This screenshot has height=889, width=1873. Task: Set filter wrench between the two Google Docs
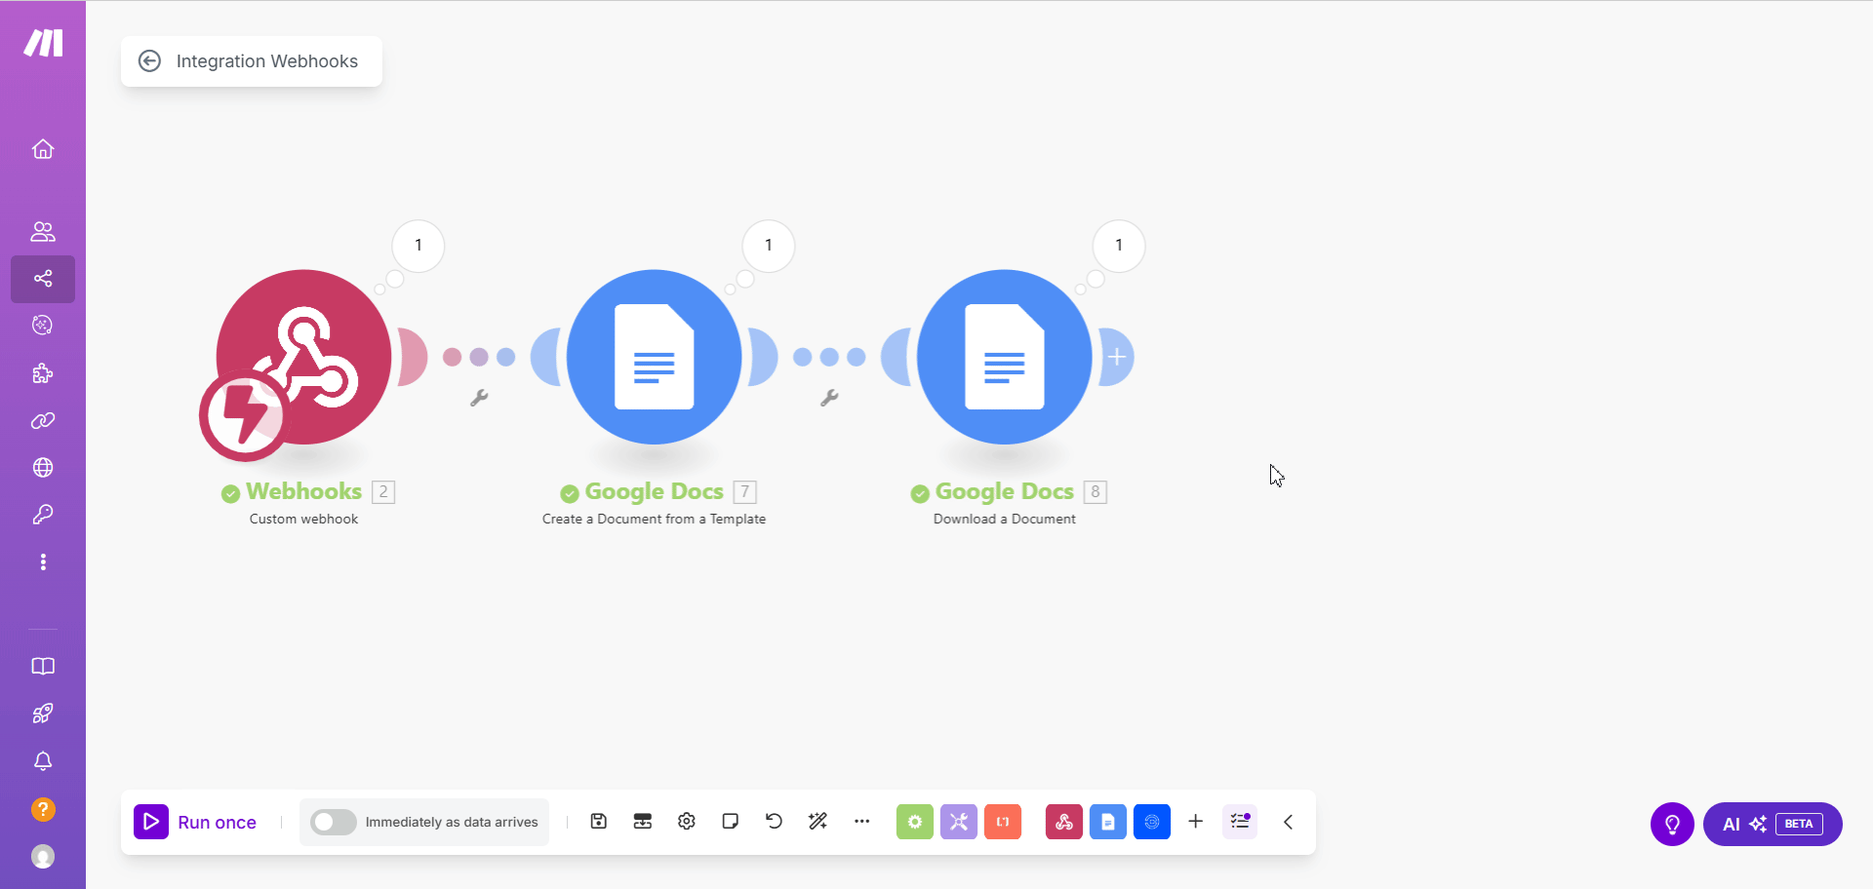(829, 398)
